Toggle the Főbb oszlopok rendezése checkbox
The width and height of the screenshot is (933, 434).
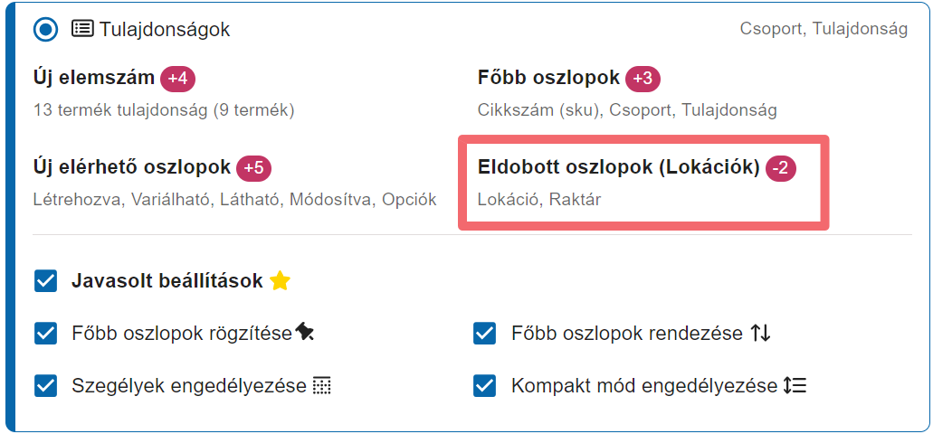click(x=485, y=334)
